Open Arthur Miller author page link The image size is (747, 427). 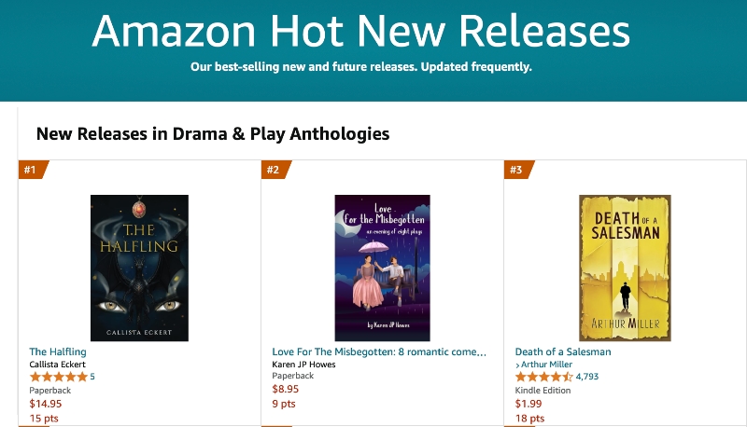pos(546,365)
